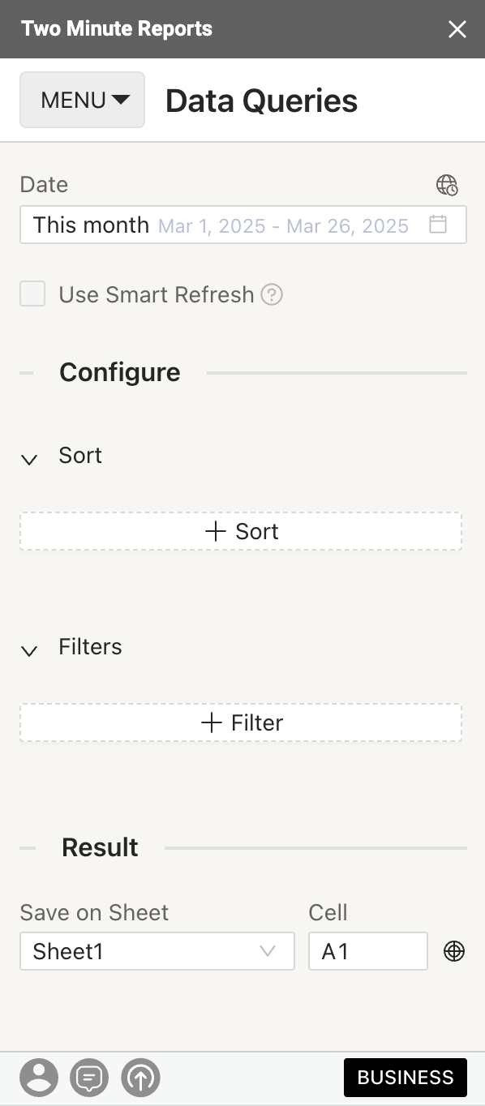Add a new Filter rule
Viewport: 485px width, 1106px height.
coord(241,722)
